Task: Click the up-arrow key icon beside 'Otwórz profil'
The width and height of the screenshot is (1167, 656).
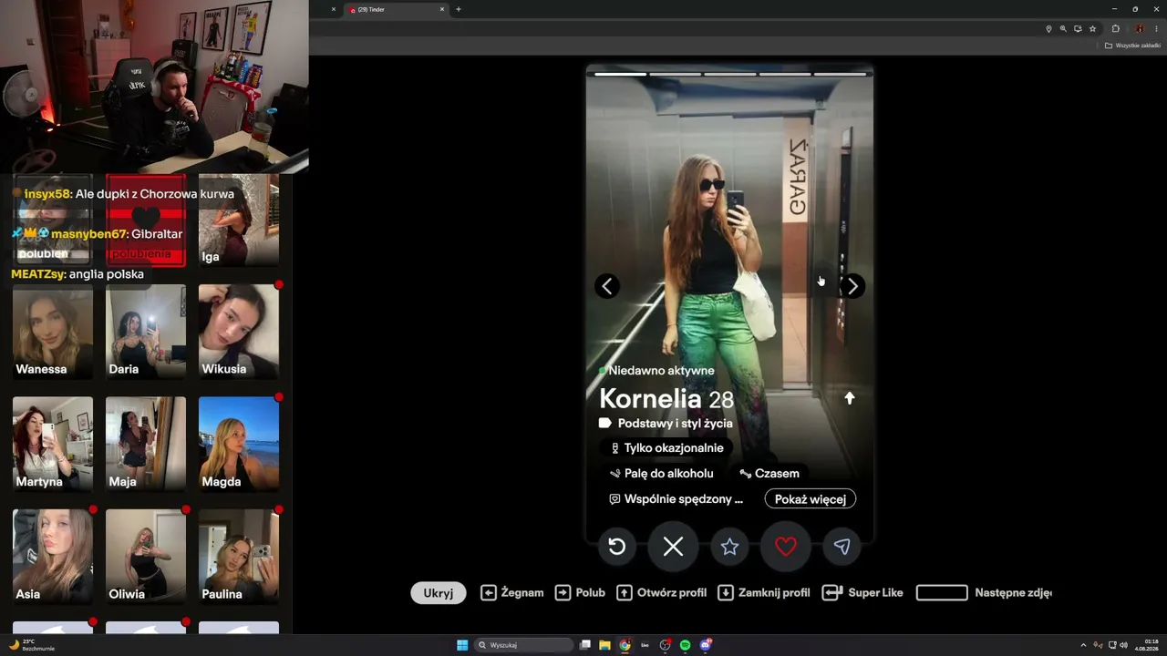Action: [625, 592]
